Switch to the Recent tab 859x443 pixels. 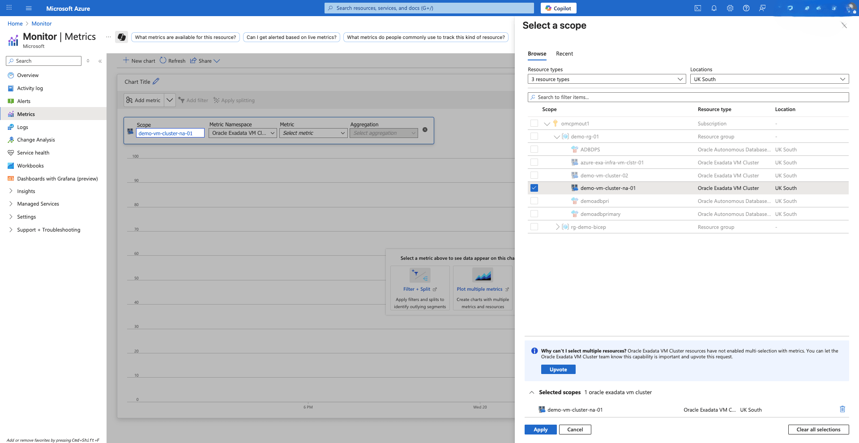click(564, 54)
